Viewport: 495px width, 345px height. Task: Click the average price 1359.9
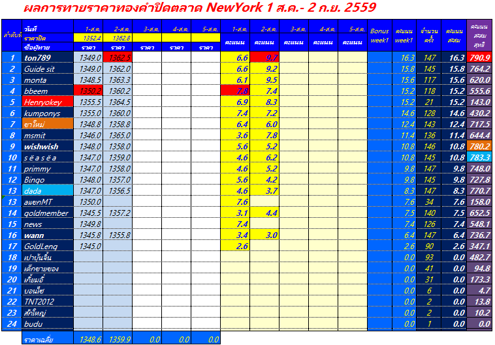click(118, 338)
